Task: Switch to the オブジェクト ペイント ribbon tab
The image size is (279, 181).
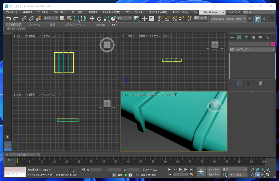Action: pos(75,25)
